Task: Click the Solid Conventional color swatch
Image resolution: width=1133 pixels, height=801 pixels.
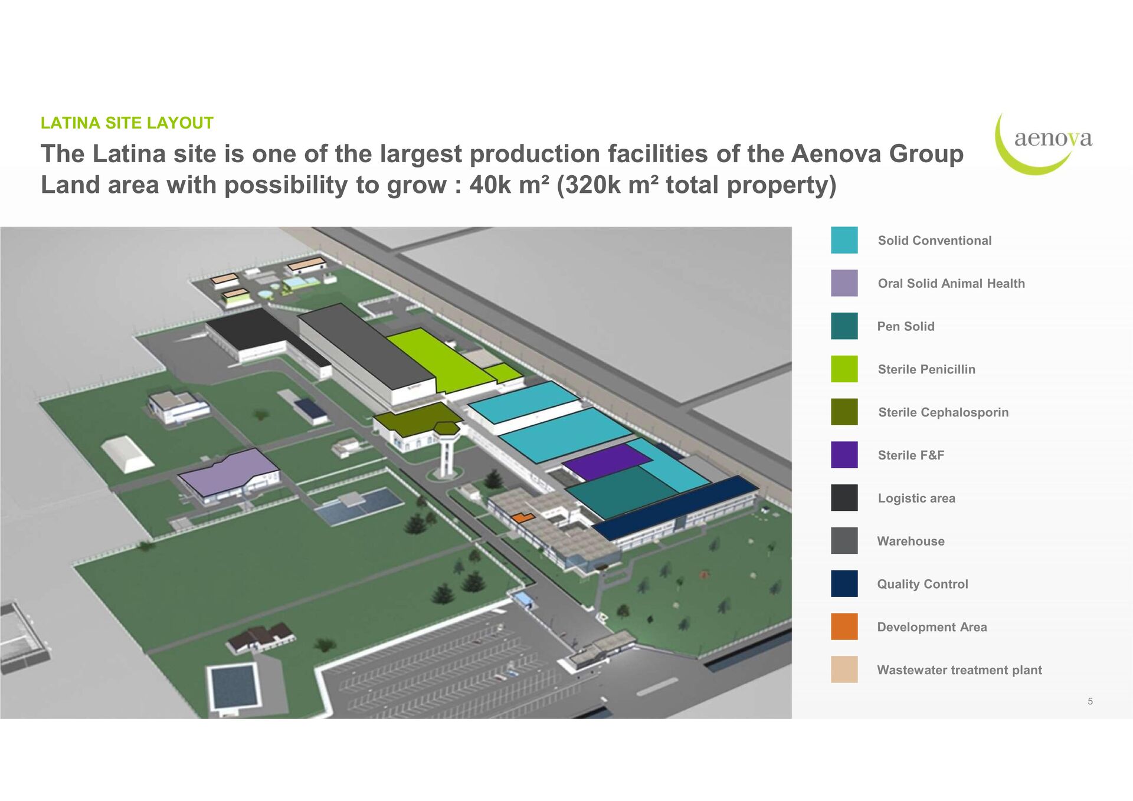Action: coord(844,240)
